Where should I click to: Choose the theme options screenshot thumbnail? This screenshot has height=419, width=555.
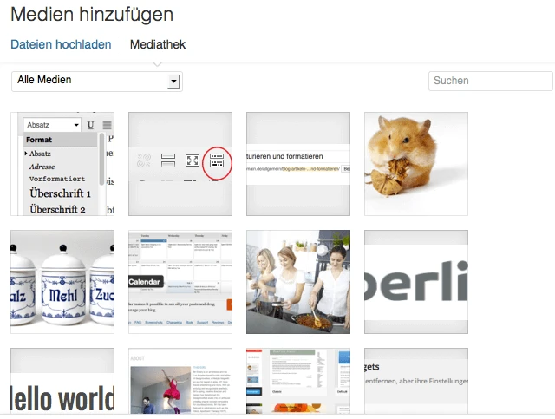click(298, 380)
